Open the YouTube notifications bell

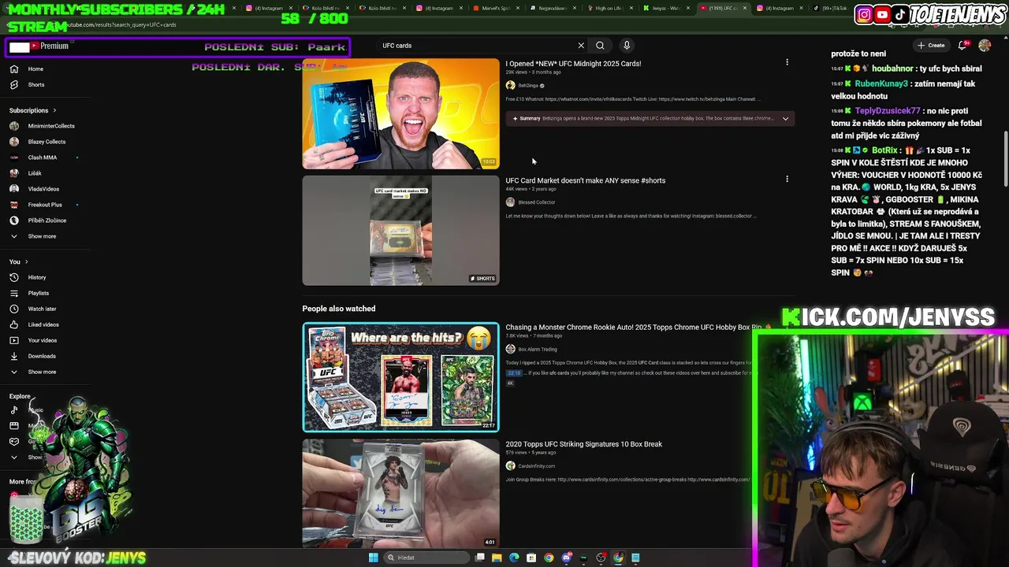tap(962, 45)
